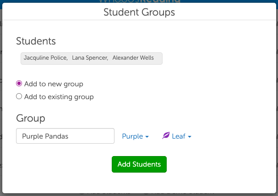Click Jacquline Police in the students list
This screenshot has width=278, height=196.
click(45, 58)
